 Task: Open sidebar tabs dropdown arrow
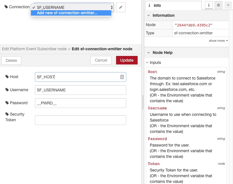point(228,5)
